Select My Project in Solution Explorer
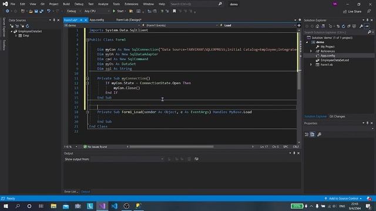 [327, 47]
